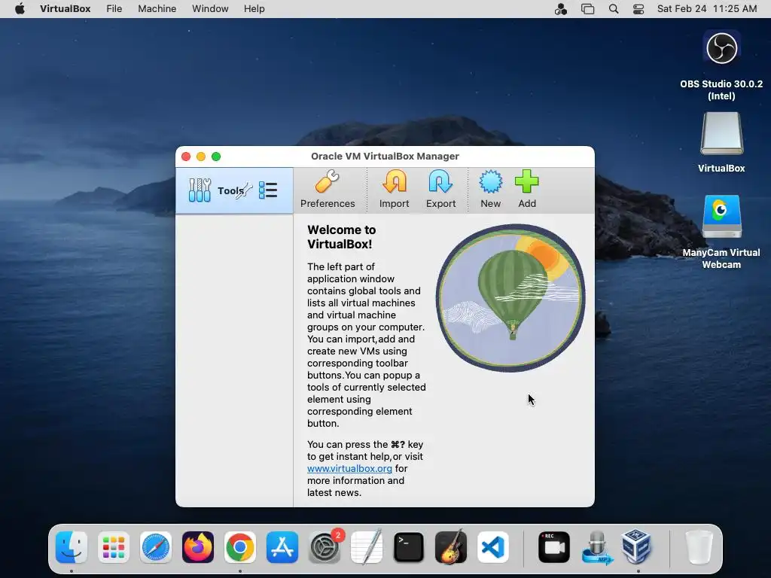Click the date and time in menu bar
This screenshot has width=771, height=578.
click(707, 9)
